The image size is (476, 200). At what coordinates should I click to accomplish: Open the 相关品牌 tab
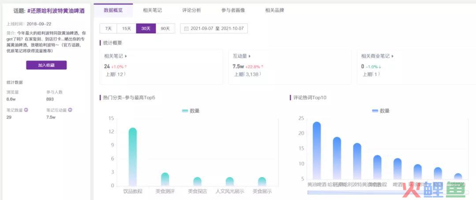click(275, 10)
